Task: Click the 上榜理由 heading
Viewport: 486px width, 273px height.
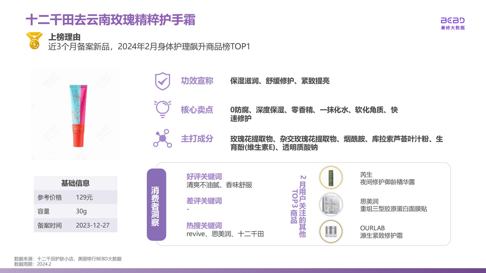Action: [x=64, y=37]
